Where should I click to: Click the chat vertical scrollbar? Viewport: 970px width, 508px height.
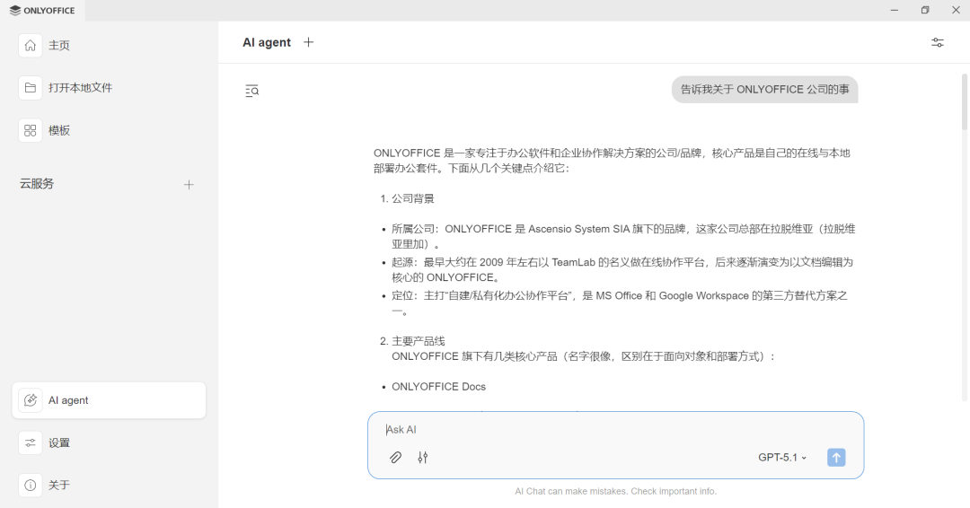pos(965,102)
